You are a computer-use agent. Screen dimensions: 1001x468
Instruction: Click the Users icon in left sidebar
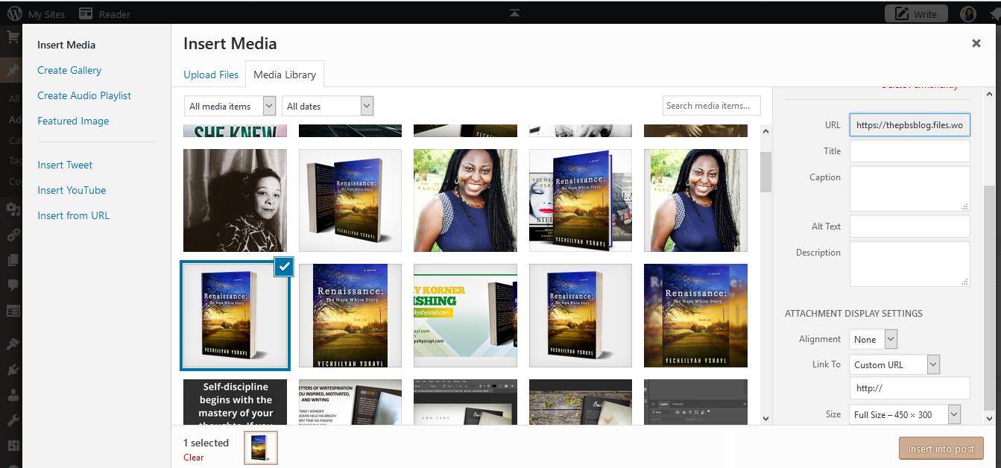13,396
